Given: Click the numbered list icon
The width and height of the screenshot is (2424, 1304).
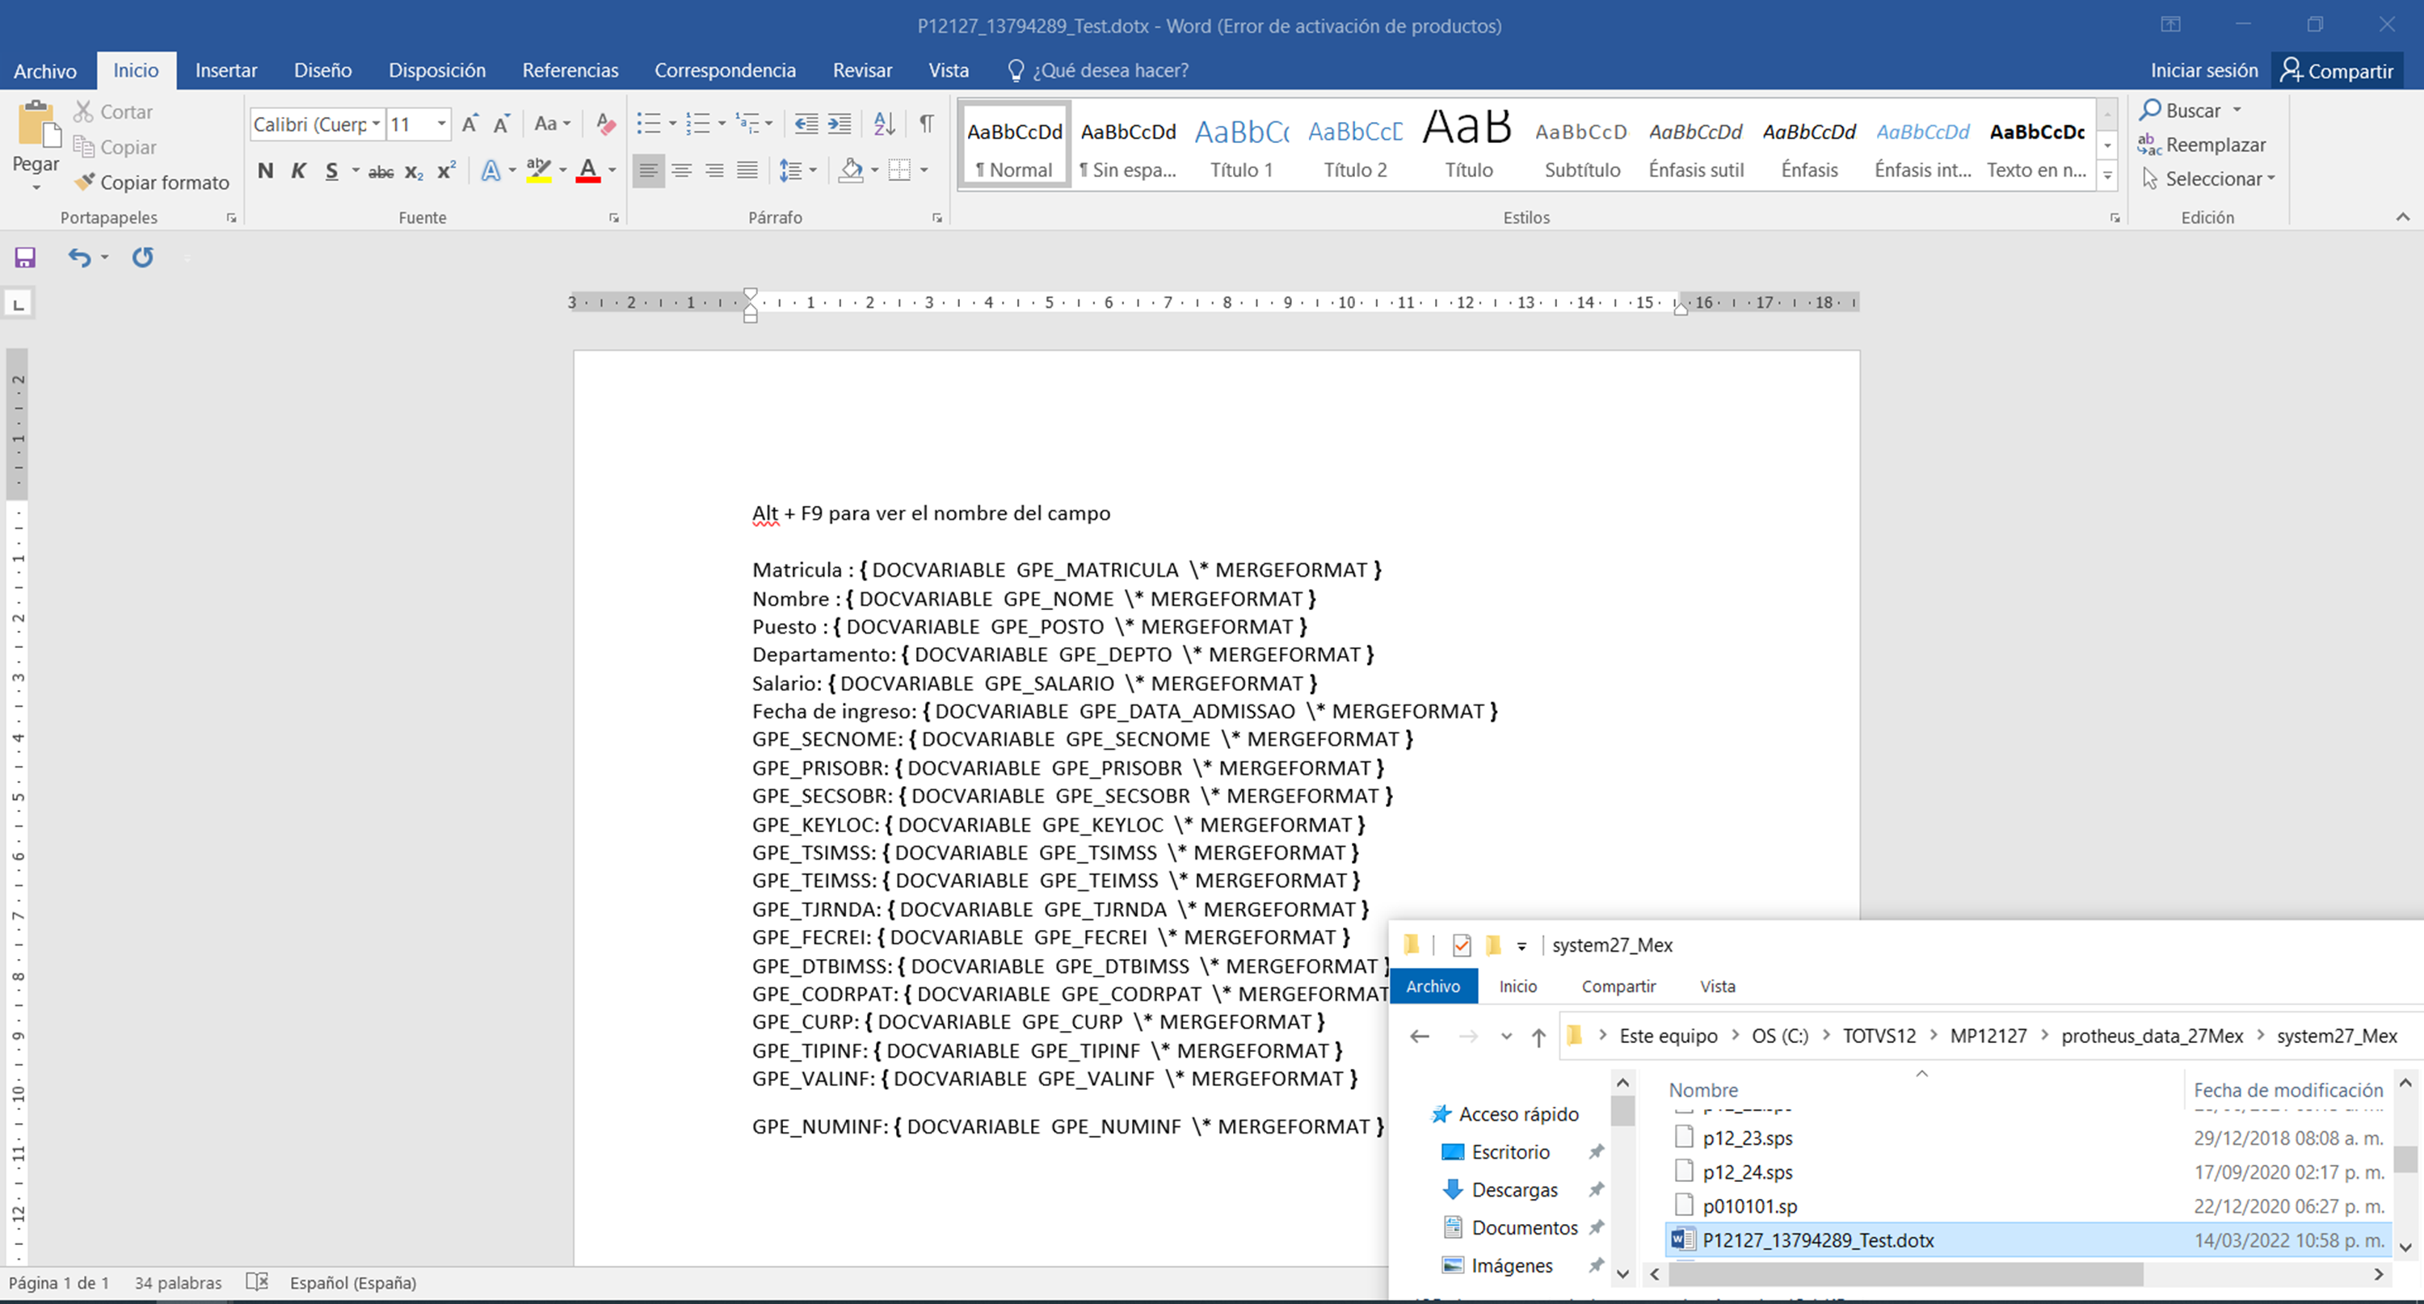Looking at the screenshot, I should tap(697, 124).
